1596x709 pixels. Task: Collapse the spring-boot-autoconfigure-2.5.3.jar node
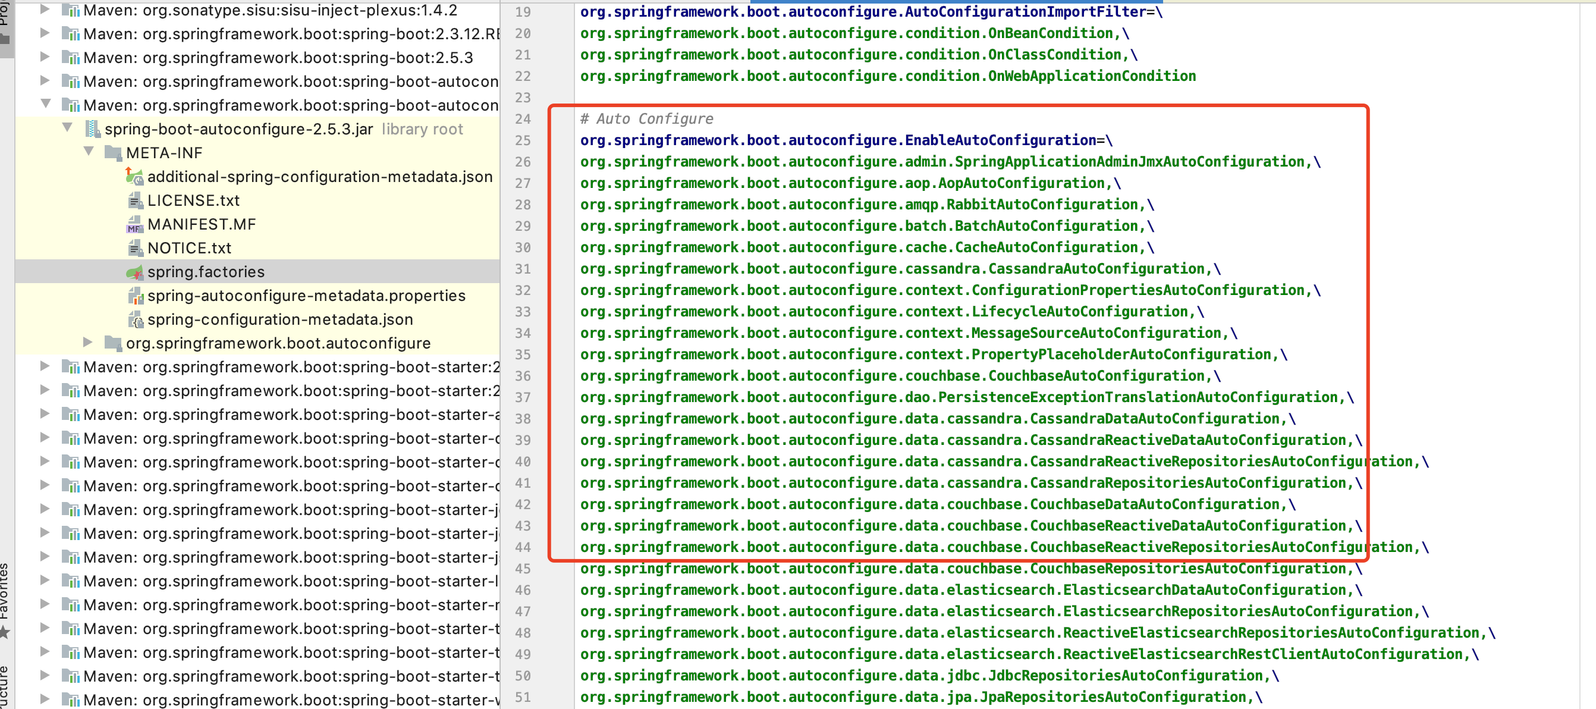point(67,128)
